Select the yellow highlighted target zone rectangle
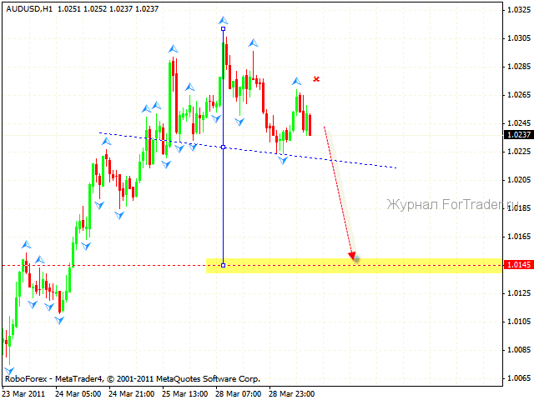This screenshot has height=400, width=534. point(354,266)
